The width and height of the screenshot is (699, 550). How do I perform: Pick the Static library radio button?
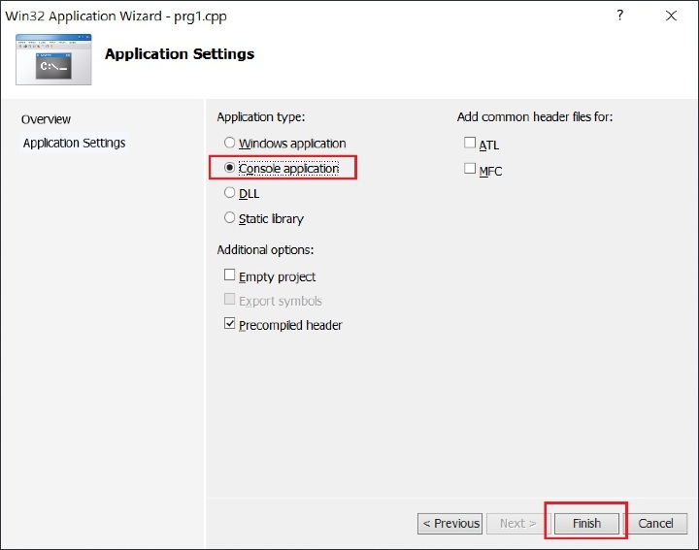[x=230, y=218]
